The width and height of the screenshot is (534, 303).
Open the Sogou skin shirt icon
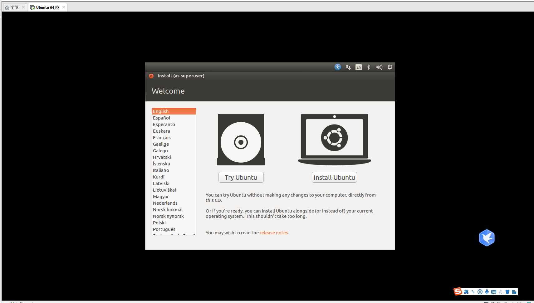pyautogui.click(x=507, y=292)
